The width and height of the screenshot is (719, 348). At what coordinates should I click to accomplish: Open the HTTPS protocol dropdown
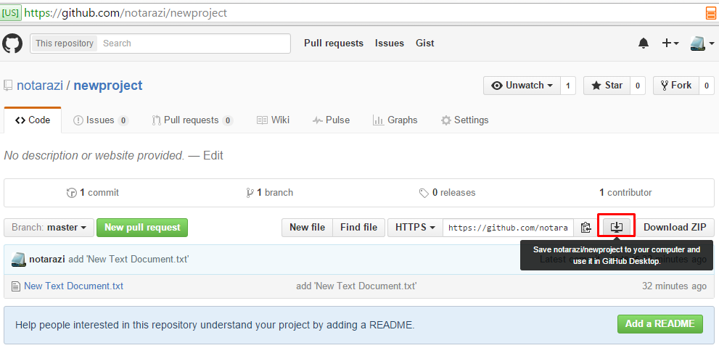pos(415,228)
